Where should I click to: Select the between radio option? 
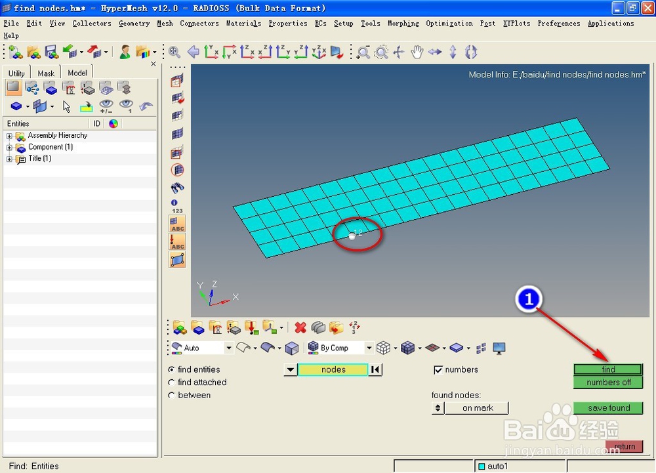tap(171, 395)
